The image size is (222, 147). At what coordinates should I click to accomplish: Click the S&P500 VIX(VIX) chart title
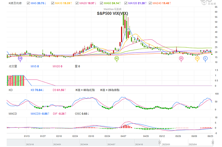click(x=112, y=13)
